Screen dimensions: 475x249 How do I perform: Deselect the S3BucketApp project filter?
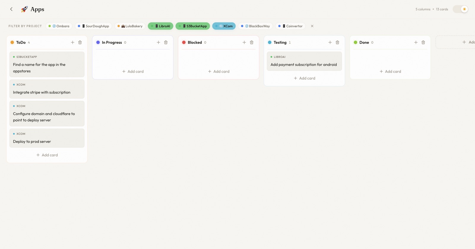tap(193, 26)
